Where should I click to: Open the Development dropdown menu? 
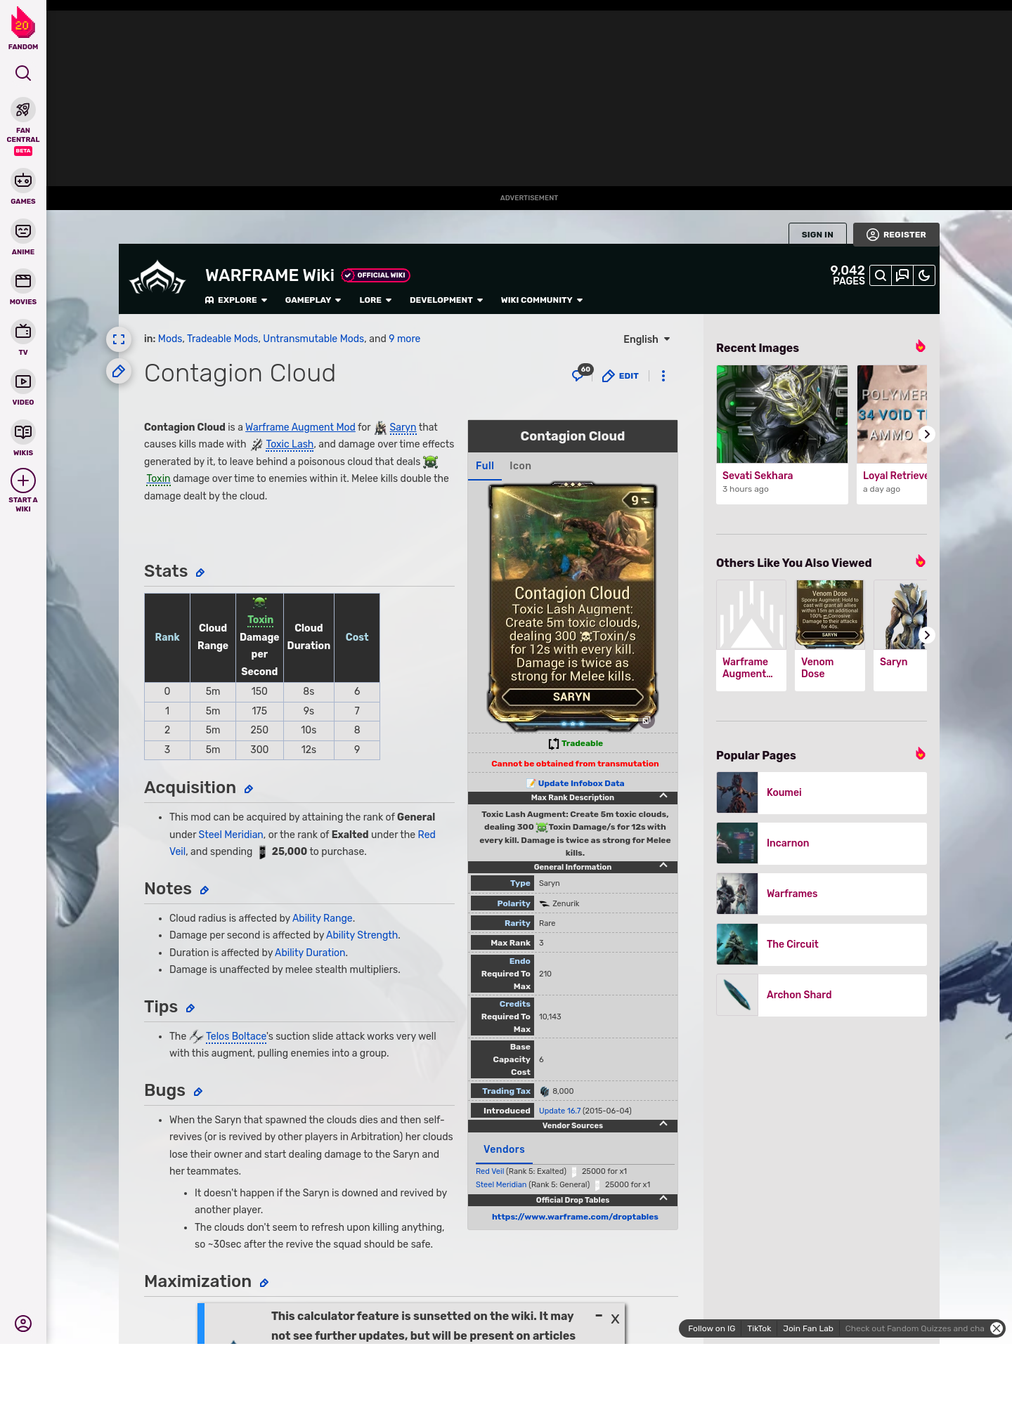pyautogui.click(x=446, y=300)
